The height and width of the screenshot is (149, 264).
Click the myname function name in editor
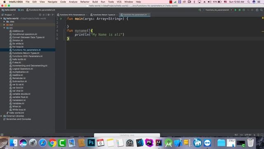click(81, 31)
